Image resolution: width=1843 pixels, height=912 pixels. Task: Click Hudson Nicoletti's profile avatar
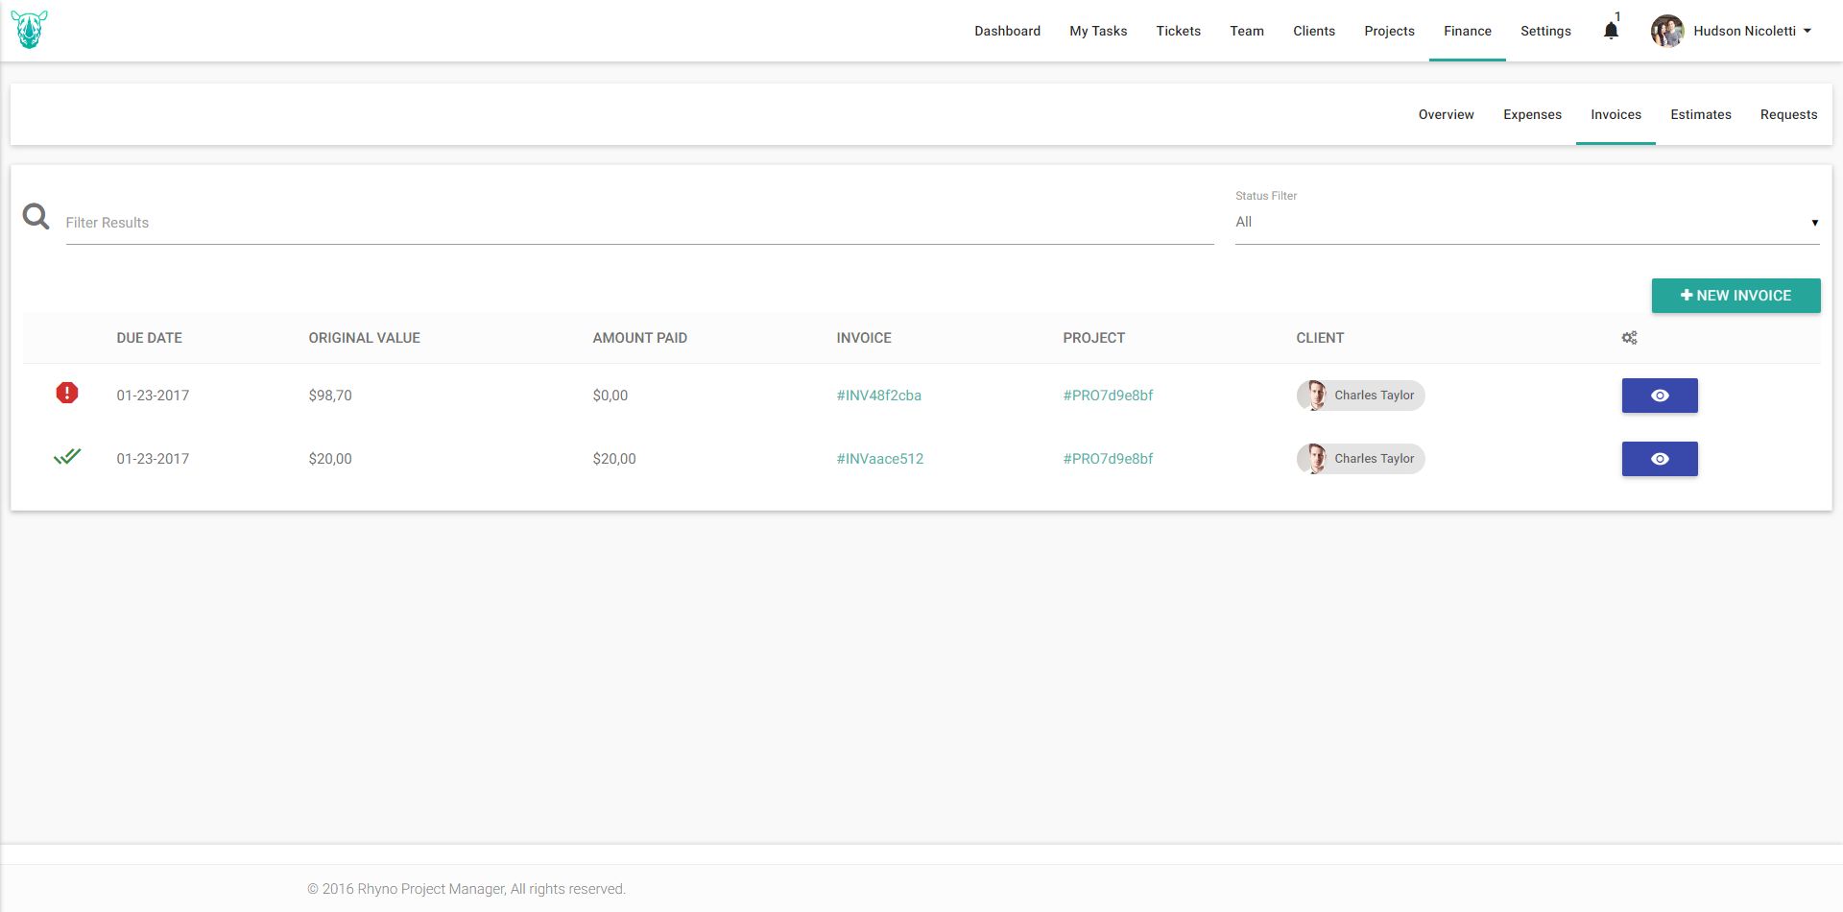click(x=1667, y=31)
